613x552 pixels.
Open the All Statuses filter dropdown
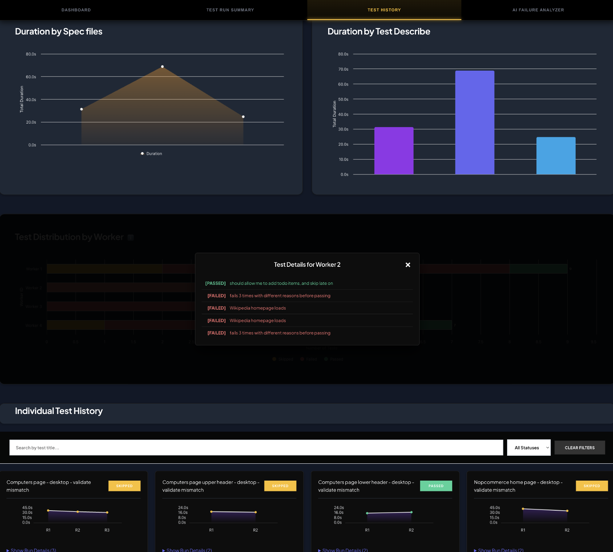point(528,448)
